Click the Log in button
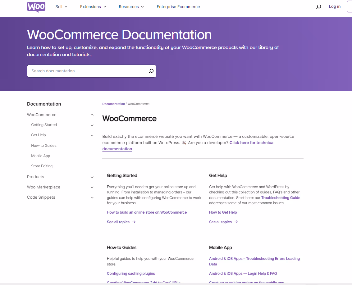The height and width of the screenshot is (285, 352). (x=335, y=6)
